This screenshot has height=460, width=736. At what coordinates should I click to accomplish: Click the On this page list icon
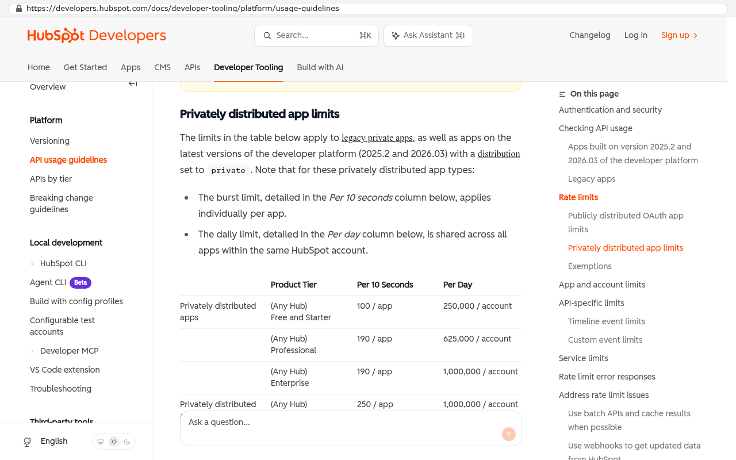[x=562, y=94]
